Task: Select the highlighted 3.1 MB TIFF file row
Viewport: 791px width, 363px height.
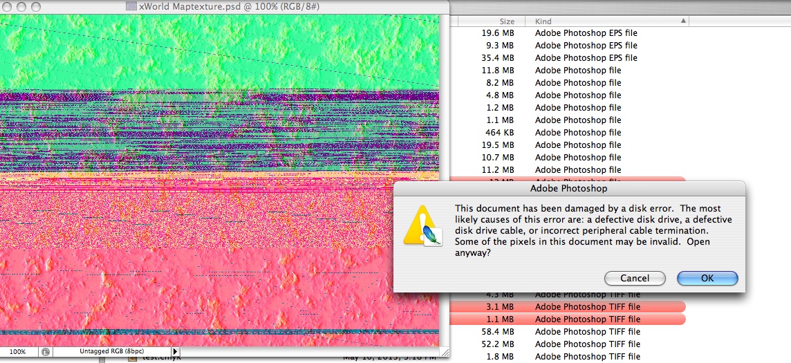Action: point(568,306)
